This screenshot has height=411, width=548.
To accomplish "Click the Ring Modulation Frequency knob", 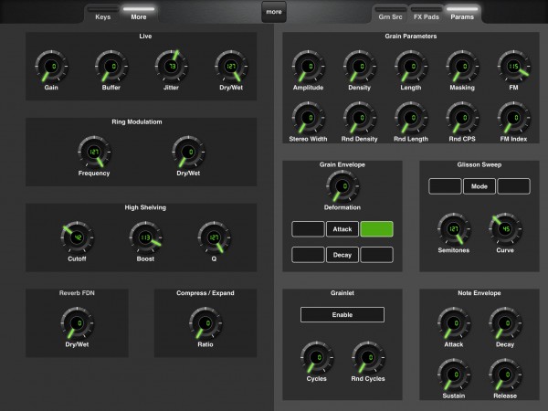I will (x=94, y=152).
